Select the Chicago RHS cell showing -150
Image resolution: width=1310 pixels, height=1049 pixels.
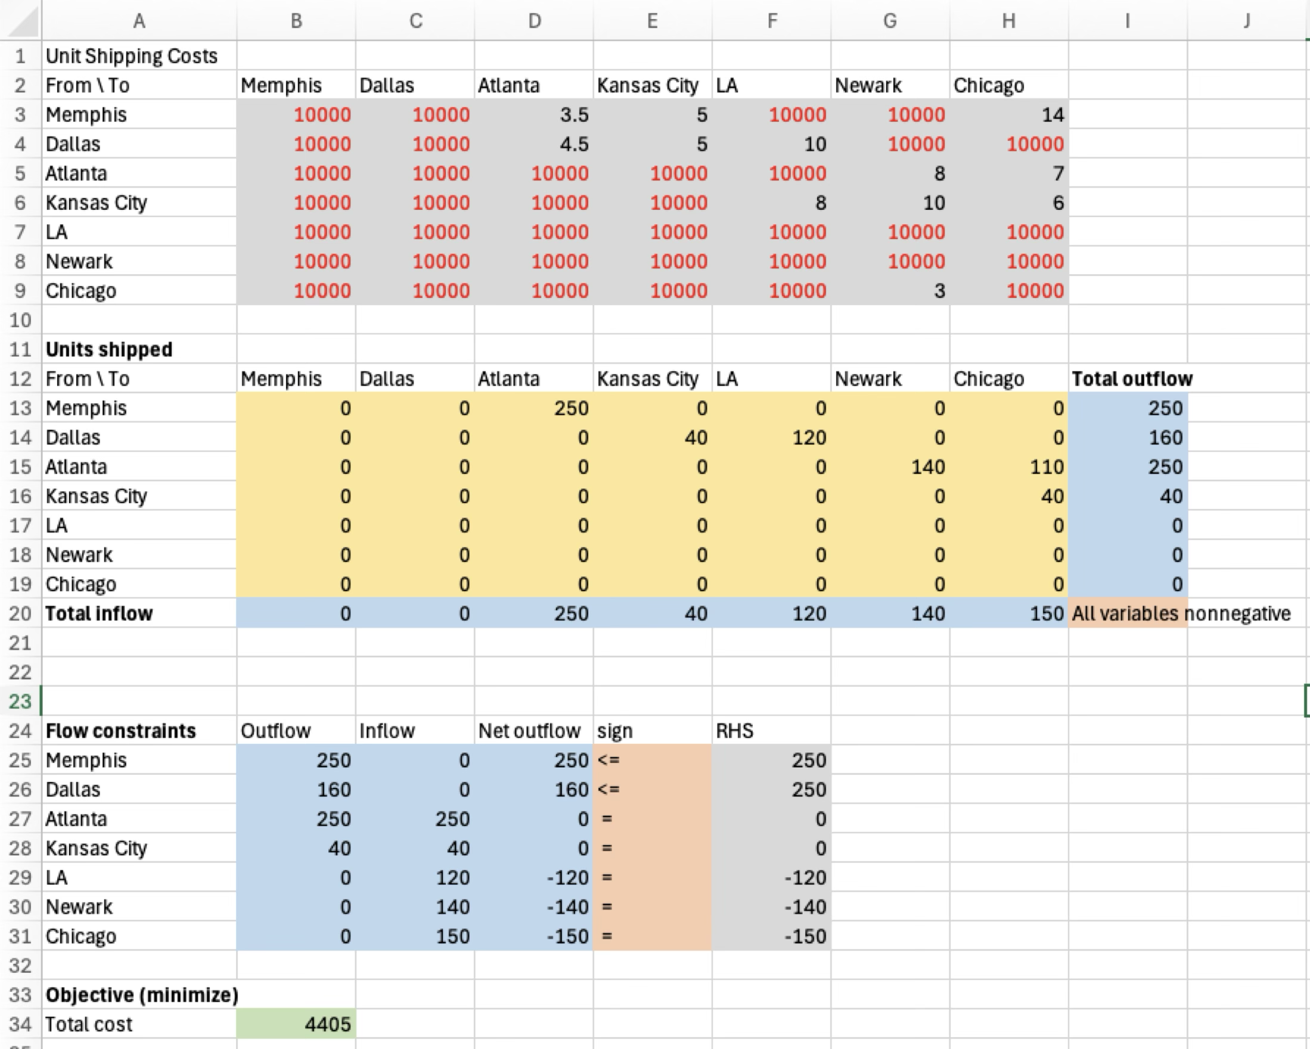tap(772, 936)
